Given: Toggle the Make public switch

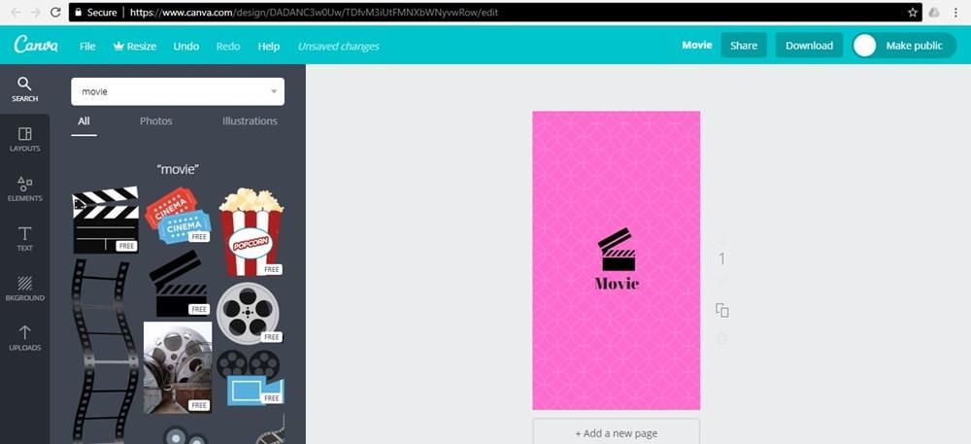Looking at the screenshot, I should click(x=905, y=46).
